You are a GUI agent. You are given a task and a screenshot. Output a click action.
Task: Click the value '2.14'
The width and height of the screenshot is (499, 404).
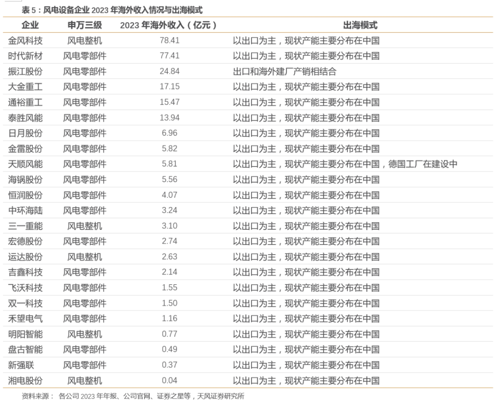point(170,272)
